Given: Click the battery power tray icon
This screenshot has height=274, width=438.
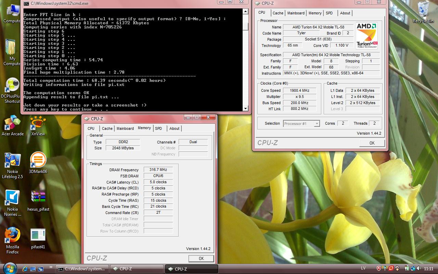Looking at the screenshot, I should (x=407, y=269).
